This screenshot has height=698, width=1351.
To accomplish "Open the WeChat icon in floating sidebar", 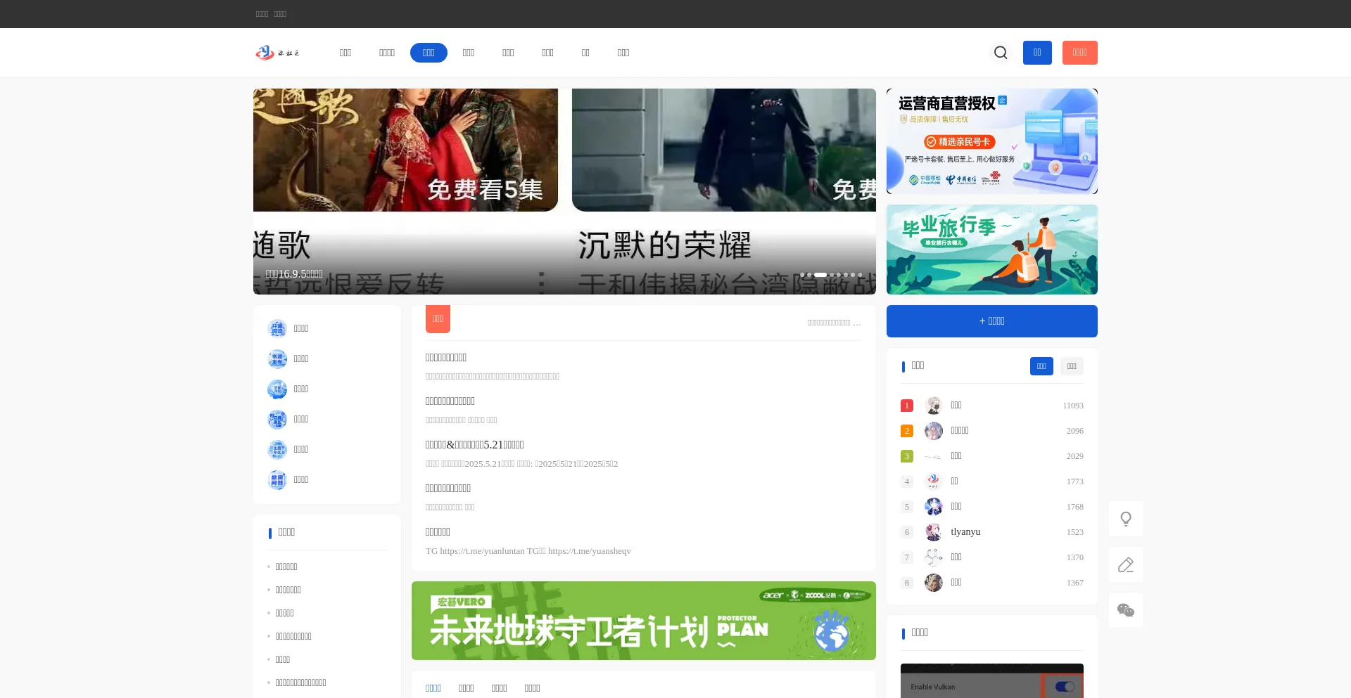I will 1126,610.
